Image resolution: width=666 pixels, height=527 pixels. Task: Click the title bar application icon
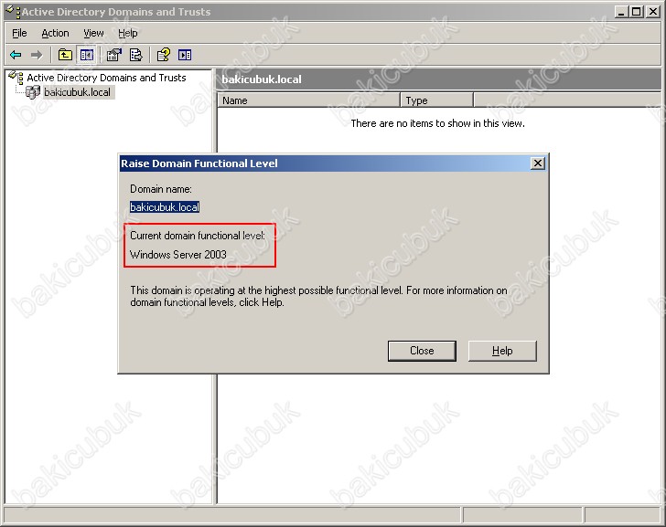tap(14, 11)
